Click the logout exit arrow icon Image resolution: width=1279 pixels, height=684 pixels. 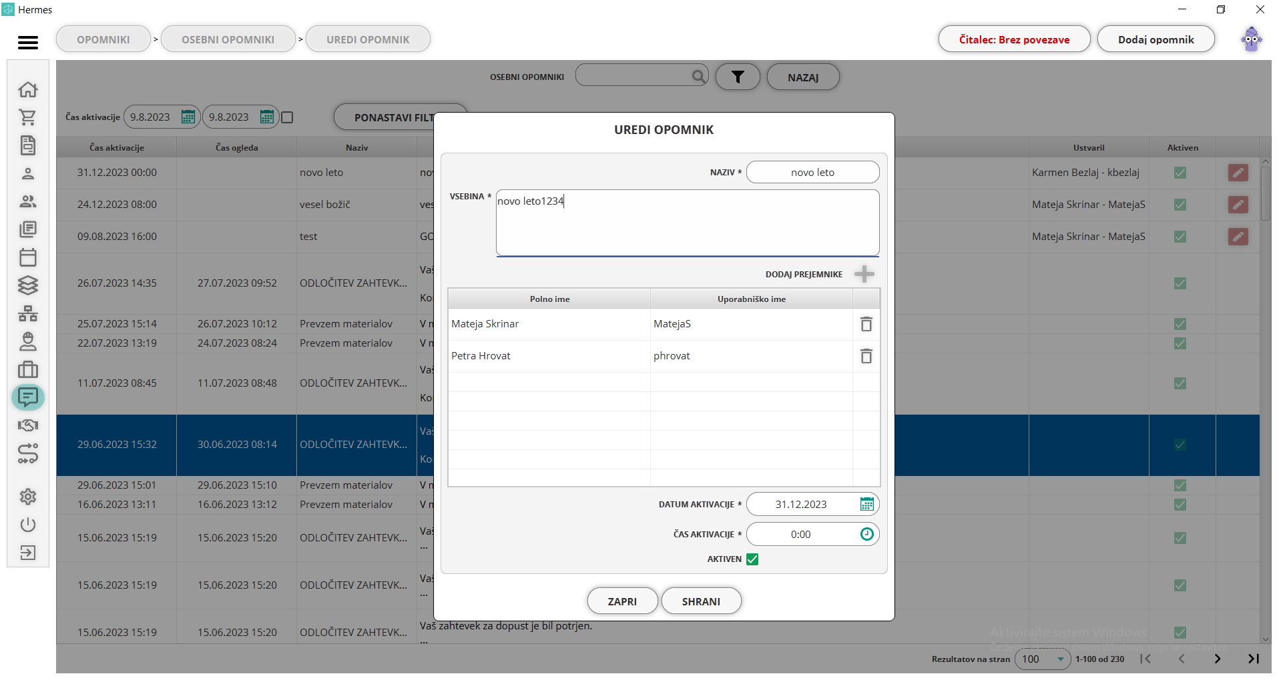pos(28,553)
